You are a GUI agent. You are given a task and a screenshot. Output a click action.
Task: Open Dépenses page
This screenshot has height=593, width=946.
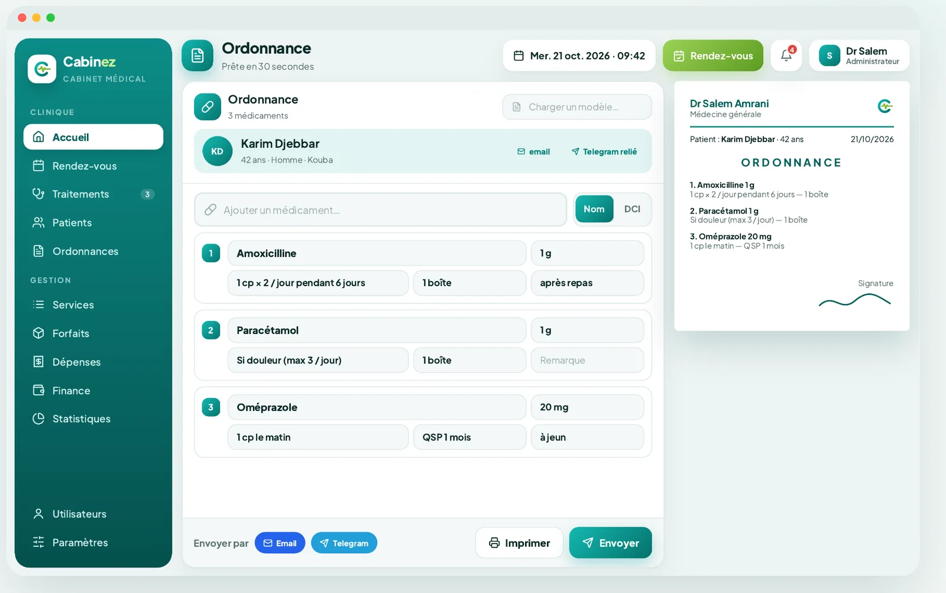click(93, 362)
